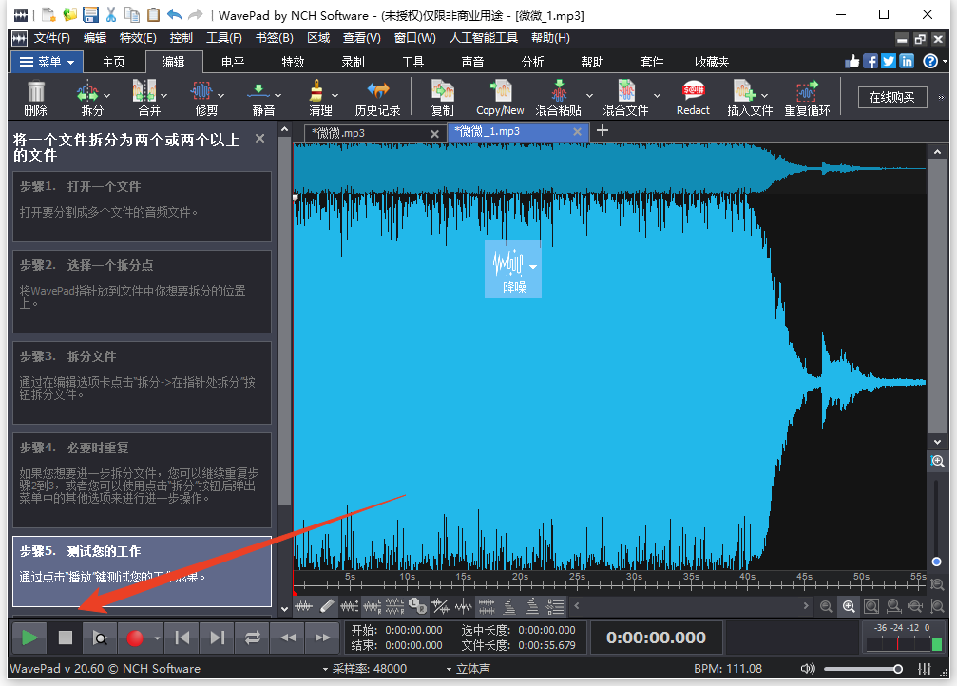Expand the 拆分 split dropdown arrow

coord(106,98)
